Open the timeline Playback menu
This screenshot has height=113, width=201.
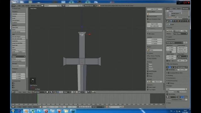click(x=35, y=107)
